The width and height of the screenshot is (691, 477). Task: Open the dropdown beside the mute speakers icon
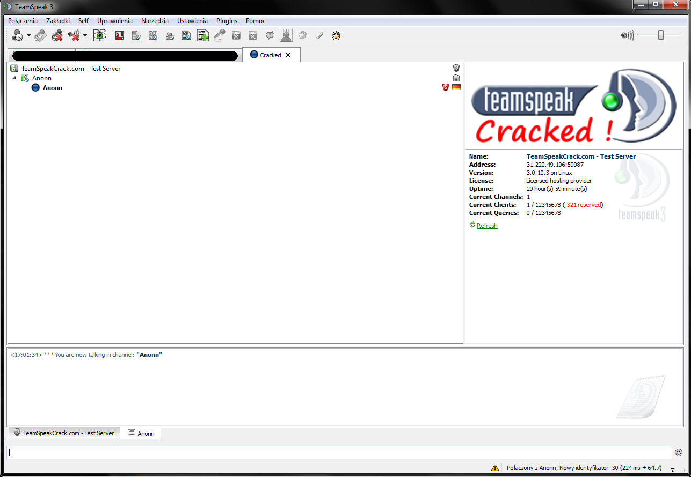click(85, 36)
